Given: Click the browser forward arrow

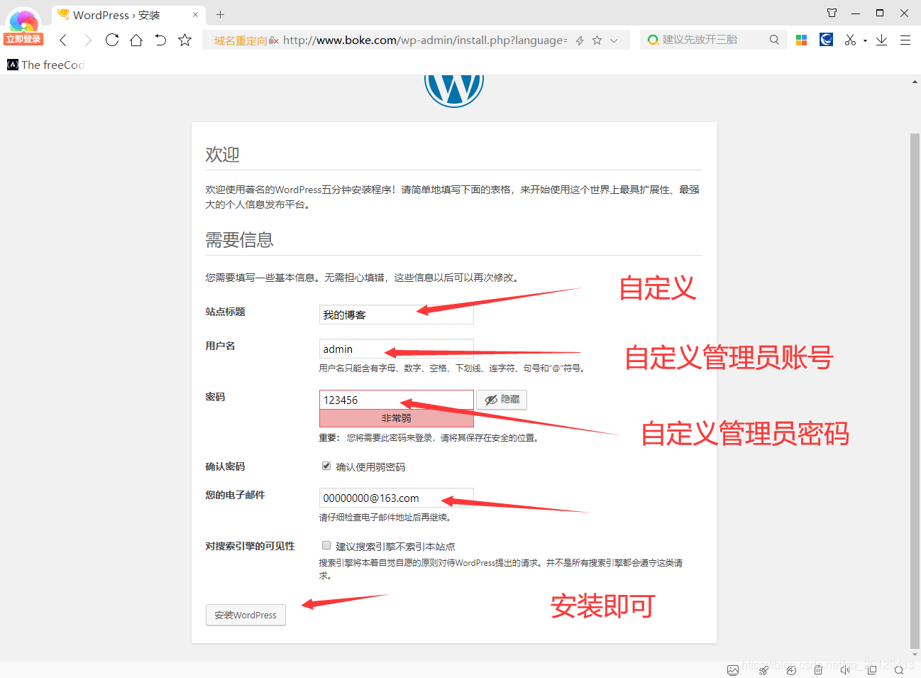Looking at the screenshot, I should [x=88, y=40].
